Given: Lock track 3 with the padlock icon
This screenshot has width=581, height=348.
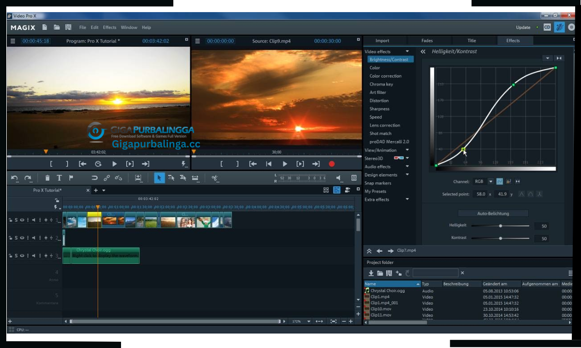Looking at the screenshot, I should pyautogui.click(x=10, y=256).
